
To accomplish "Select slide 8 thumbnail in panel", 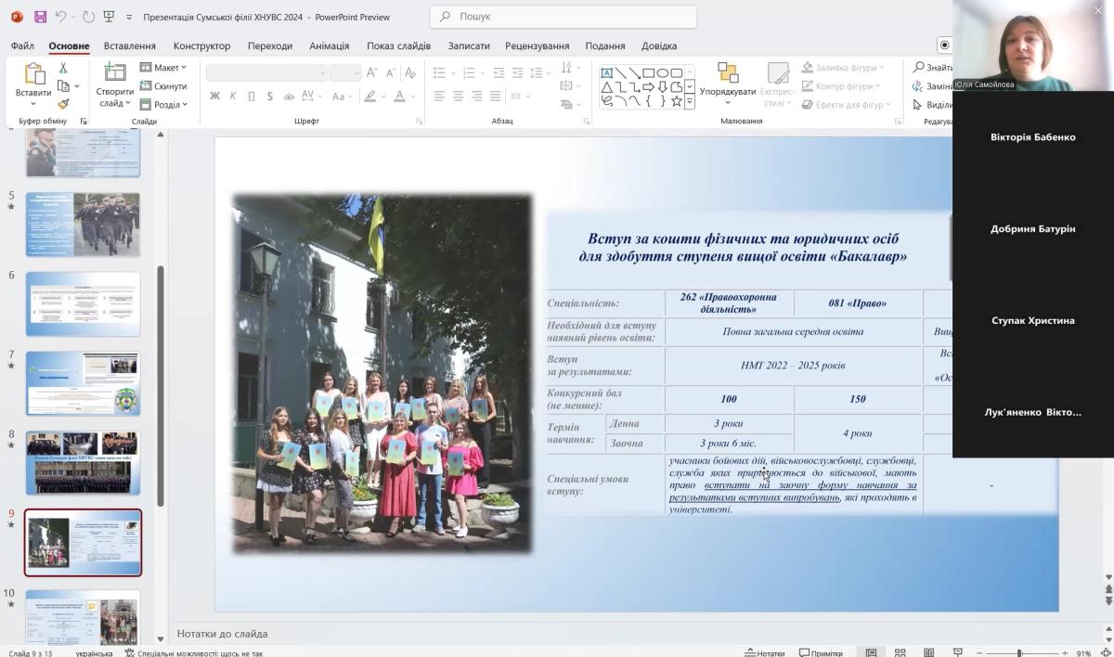I will click(x=83, y=462).
